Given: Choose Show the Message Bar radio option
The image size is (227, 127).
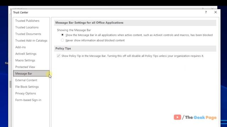Looking at the screenshot, I should pyautogui.click(x=62, y=35).
